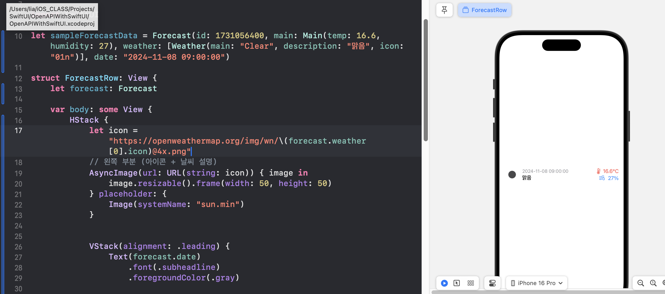Zoom preview canvas to 100%
This screenshot has width=665, height=294.
[x=653, y=283]
